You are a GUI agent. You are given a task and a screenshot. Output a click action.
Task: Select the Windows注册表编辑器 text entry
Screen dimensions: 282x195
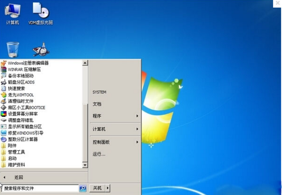(x=28, y=63)
